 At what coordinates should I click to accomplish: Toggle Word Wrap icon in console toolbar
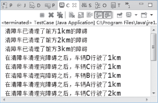[90, 15]
